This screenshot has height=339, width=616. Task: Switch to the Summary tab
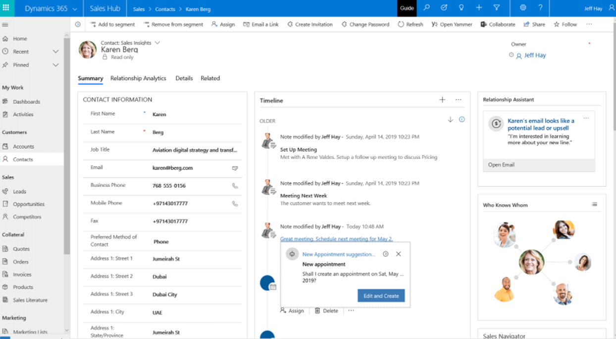(x=91, y=79)
